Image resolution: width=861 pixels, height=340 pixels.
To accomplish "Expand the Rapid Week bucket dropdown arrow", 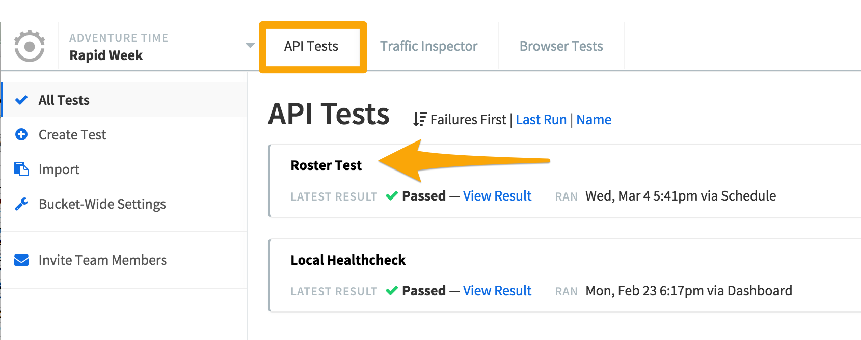I will click(x=250, y=45).
